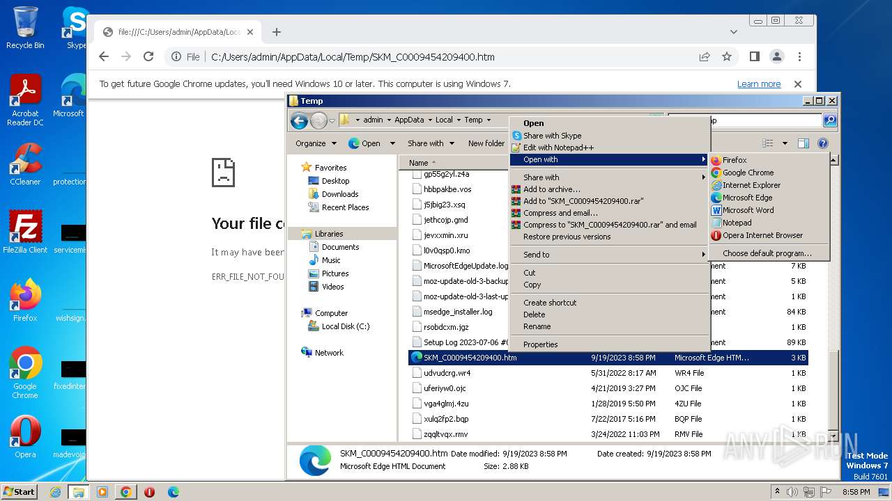Expand the Send to submenu
This screenshot has height=501, width=892.
[x=610, y=255]
